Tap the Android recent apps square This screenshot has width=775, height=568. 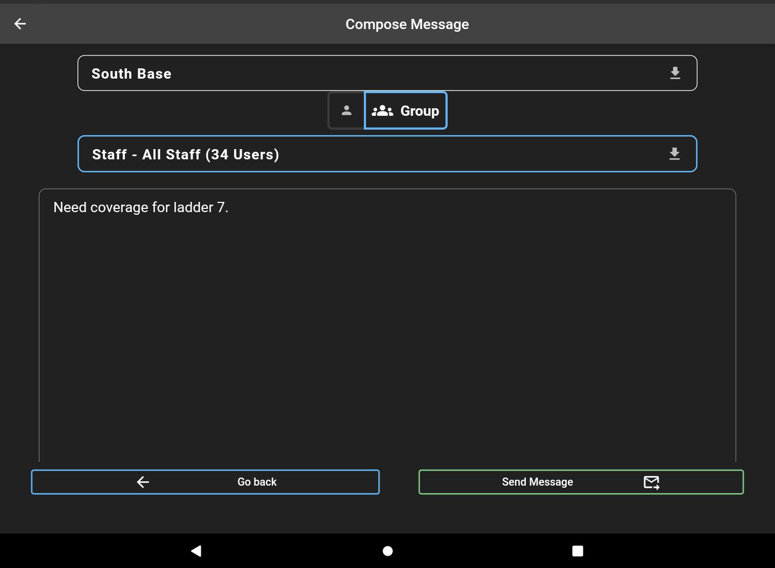(577, 551)
